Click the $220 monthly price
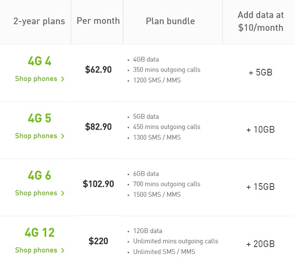The height and width of the screenshot is (262, 295). [98, 241]
